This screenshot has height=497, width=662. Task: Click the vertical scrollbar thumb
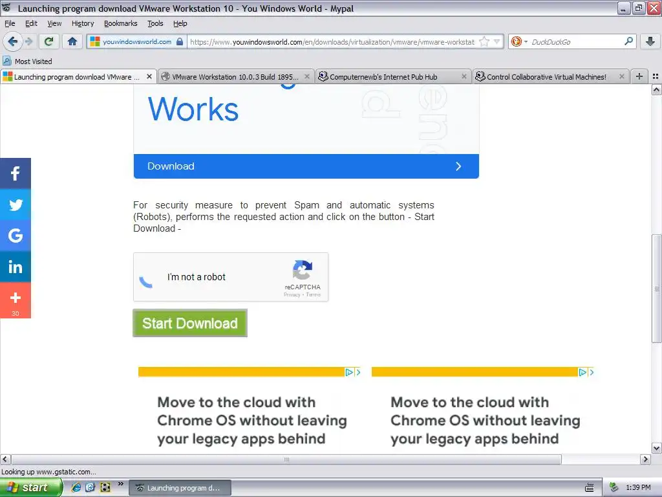pos(656,289)
